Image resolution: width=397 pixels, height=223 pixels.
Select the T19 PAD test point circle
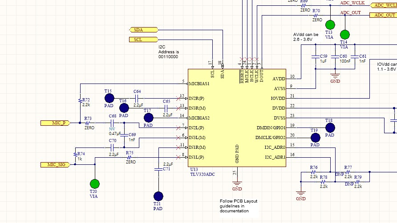315,138
